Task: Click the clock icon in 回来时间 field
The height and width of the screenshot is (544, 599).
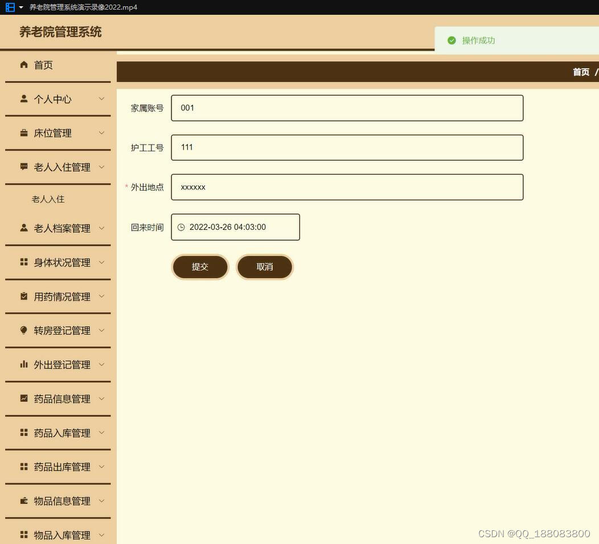Action: click(x=180, y=226)
